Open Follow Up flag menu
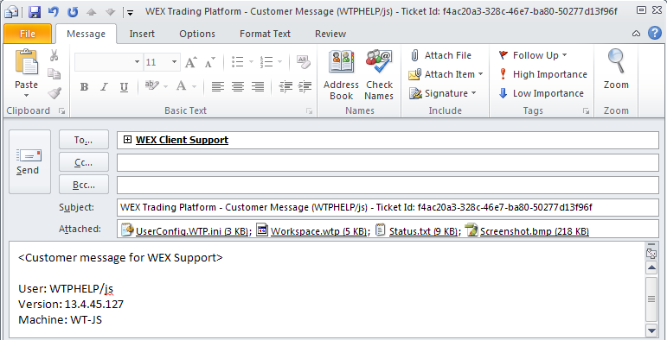667x340 pixels. tap(533, 55)
